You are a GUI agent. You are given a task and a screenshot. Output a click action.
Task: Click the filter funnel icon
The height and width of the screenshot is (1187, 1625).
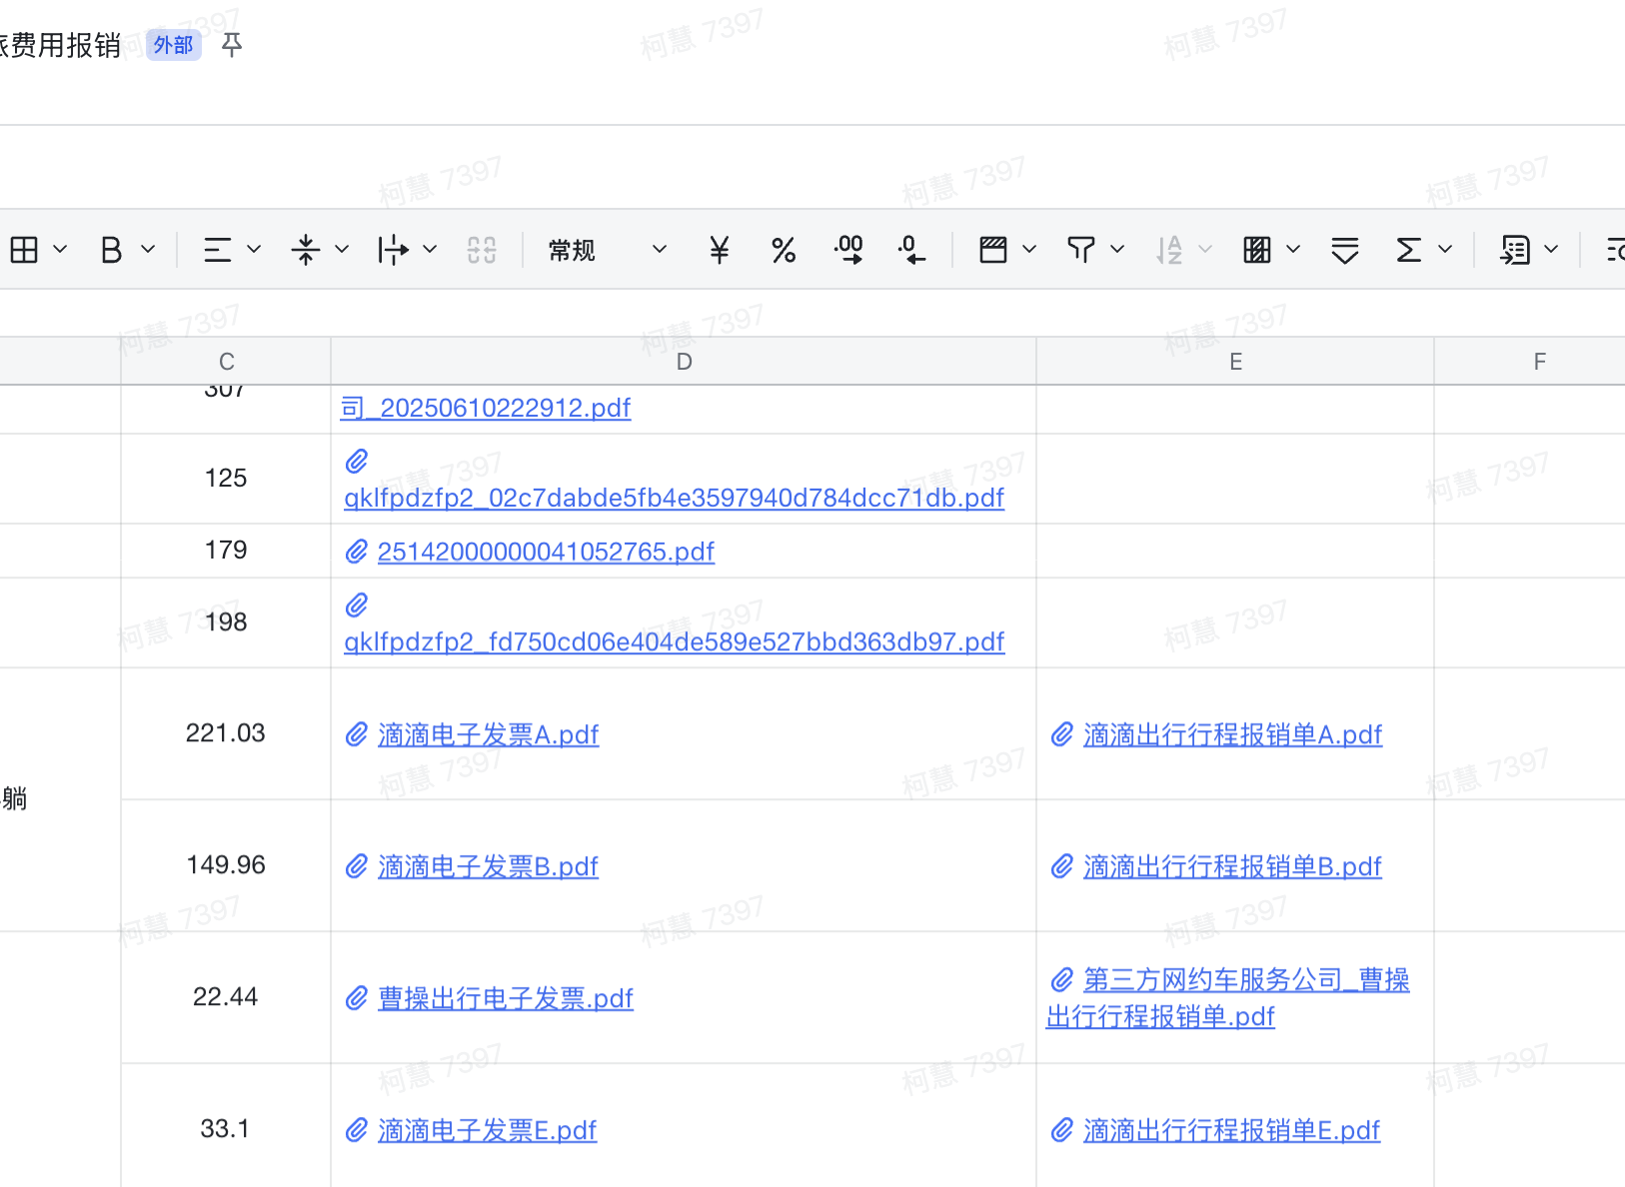pos(1081,250)
